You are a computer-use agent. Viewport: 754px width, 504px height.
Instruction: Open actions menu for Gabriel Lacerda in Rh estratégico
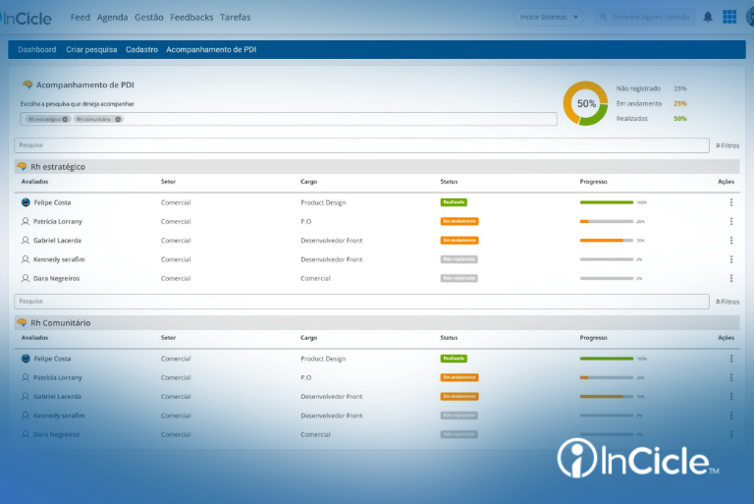pyautogui.click(x=731, y=240)
